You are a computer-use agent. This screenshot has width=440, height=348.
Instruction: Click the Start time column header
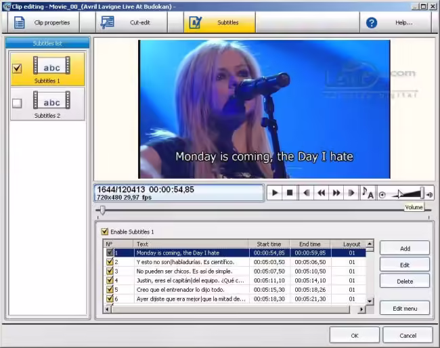(269, 244)
